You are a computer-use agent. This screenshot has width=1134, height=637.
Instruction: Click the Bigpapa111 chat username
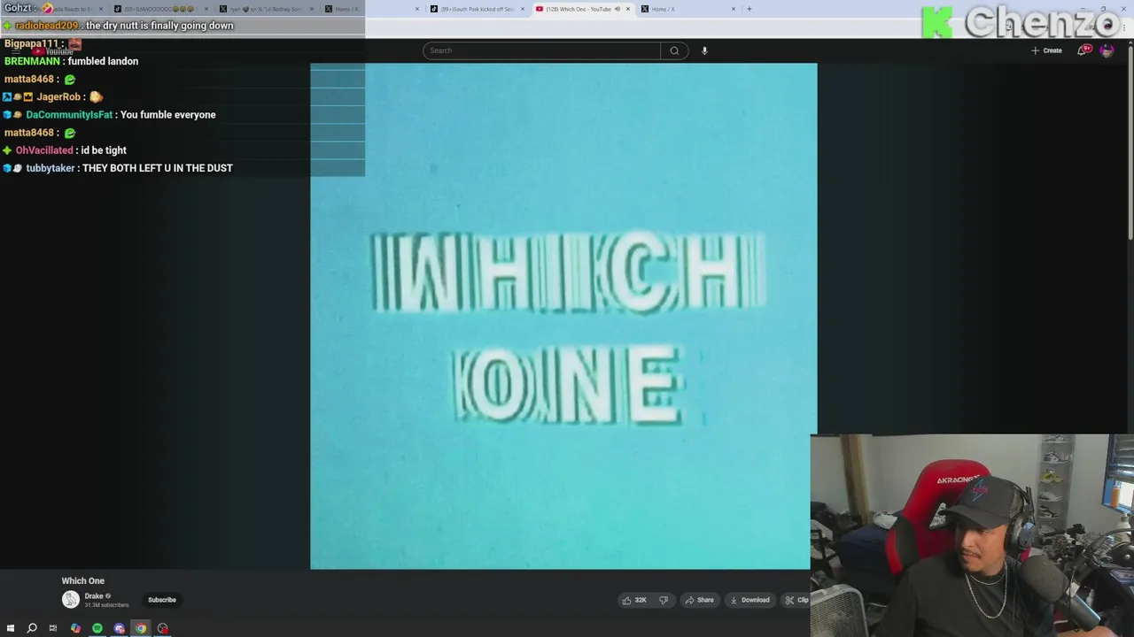tap(31, 43)
